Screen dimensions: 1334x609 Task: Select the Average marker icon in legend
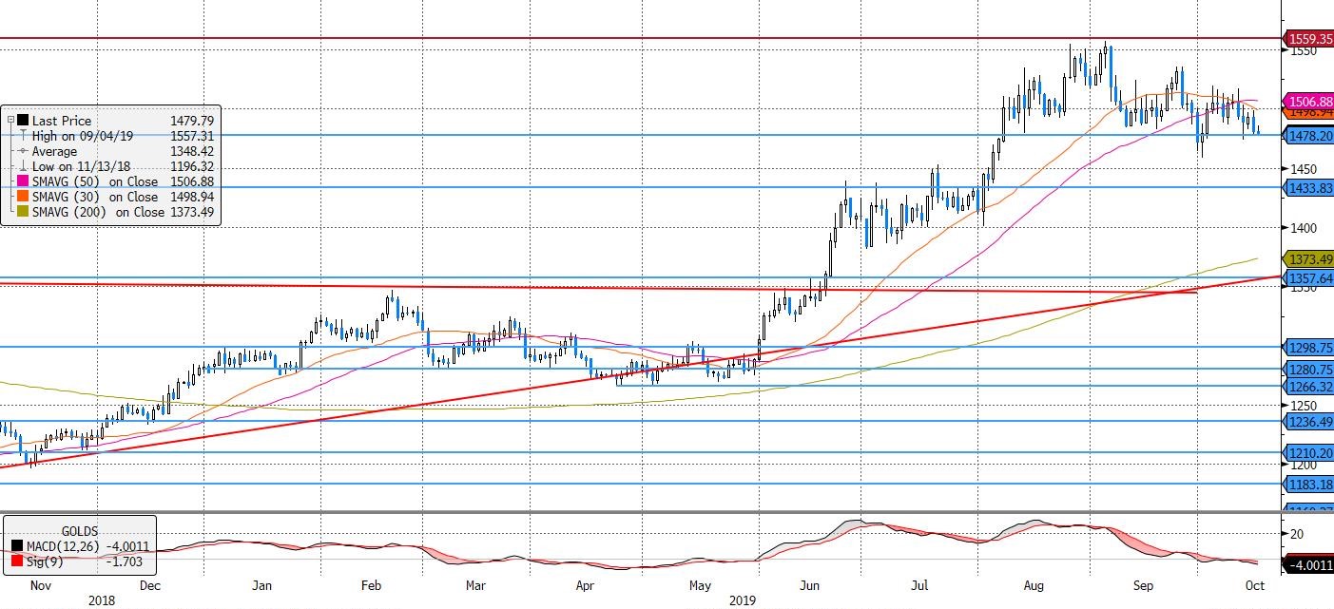(x=23, y=151)
